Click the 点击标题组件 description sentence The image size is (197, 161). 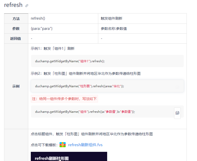(92, 134)
